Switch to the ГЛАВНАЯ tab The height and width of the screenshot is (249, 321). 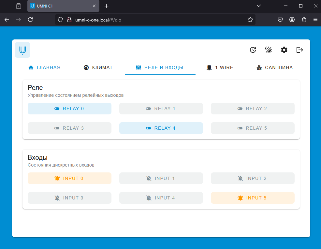44,67
